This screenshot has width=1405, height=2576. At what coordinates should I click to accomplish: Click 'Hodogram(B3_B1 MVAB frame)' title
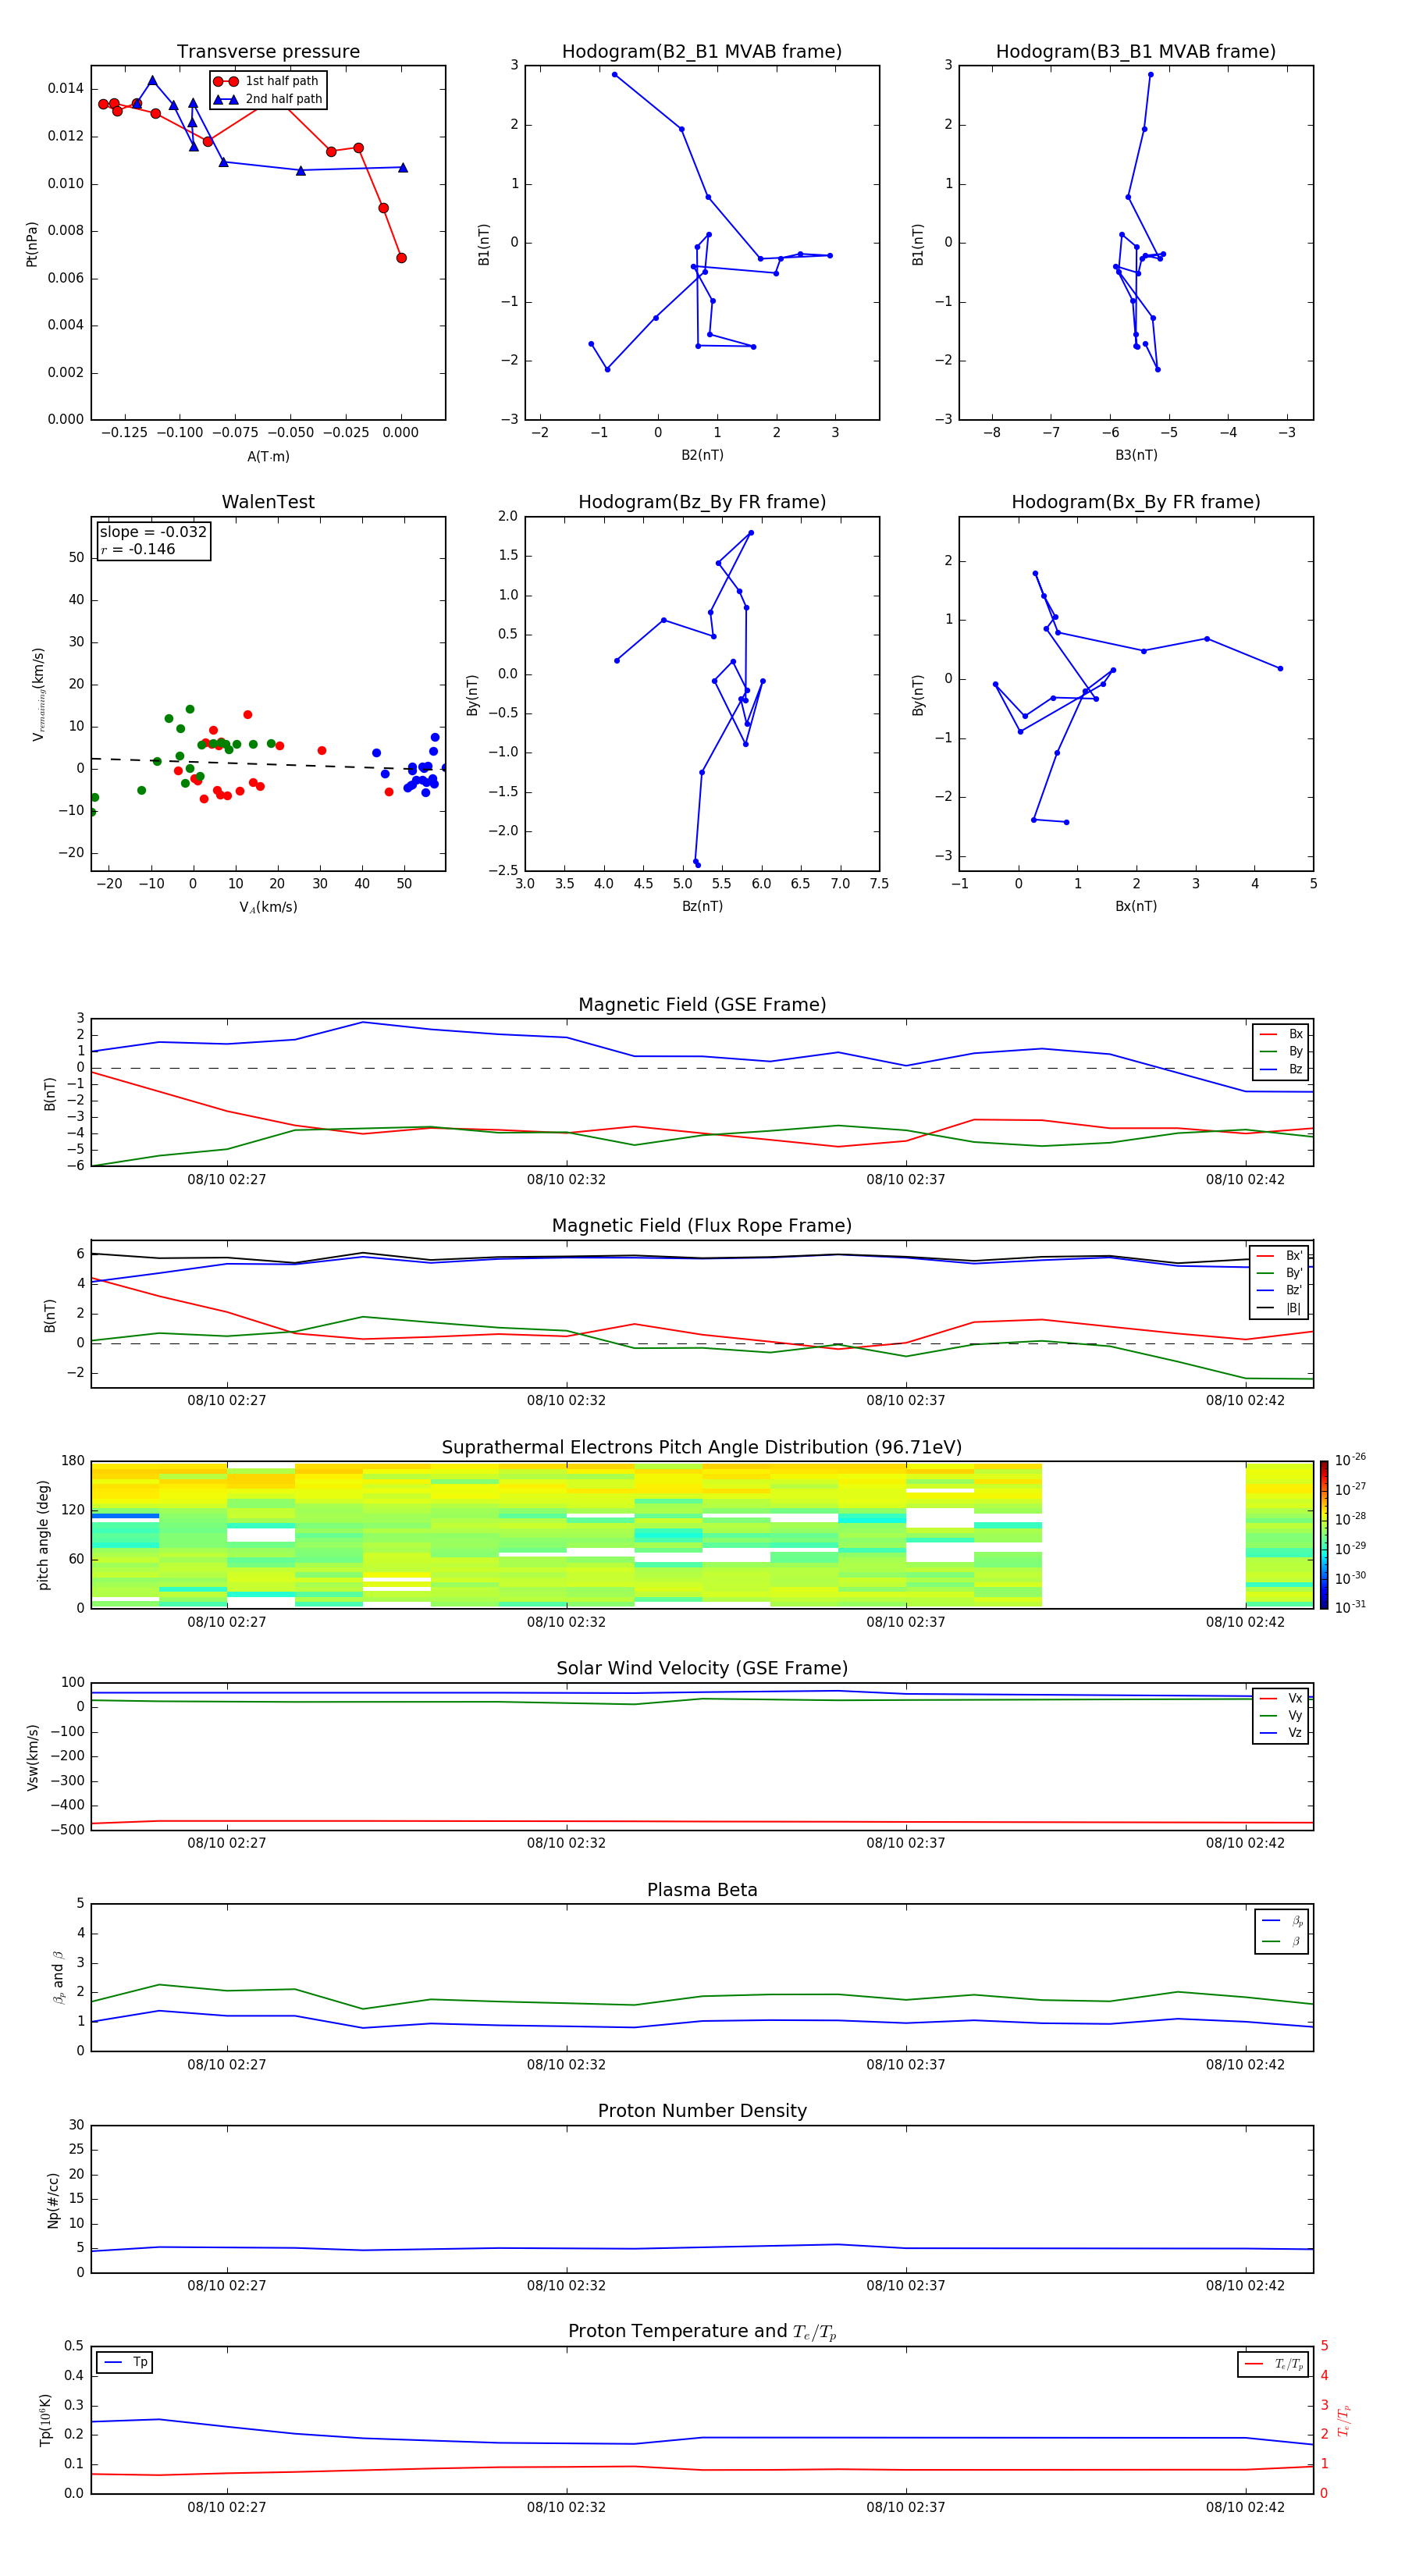pyautogui.click(x=1136, y=52)
